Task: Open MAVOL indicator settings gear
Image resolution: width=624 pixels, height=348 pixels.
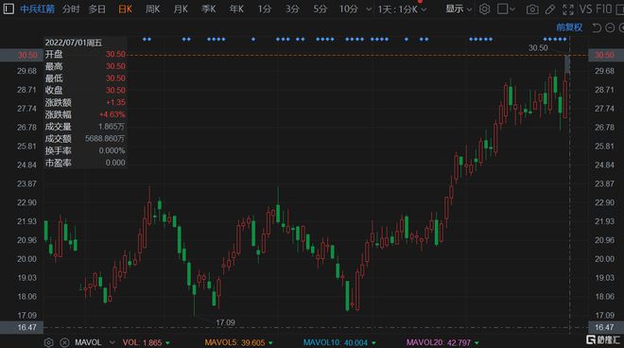Action: point(48,342)
